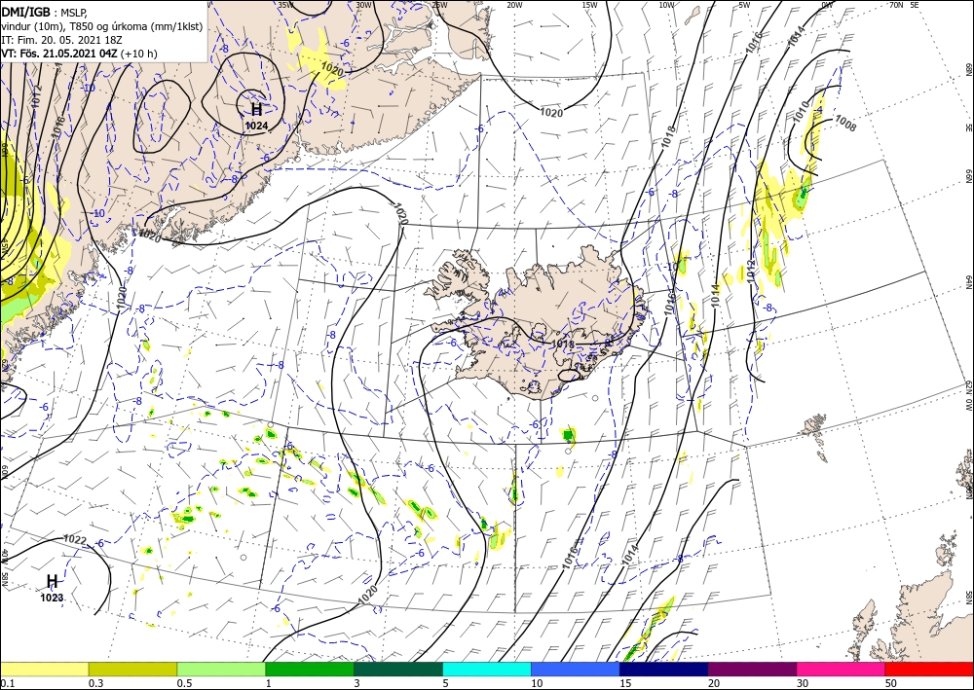Click the '30' legend scale value
974x690 pixels.
(x=803, y=683)
